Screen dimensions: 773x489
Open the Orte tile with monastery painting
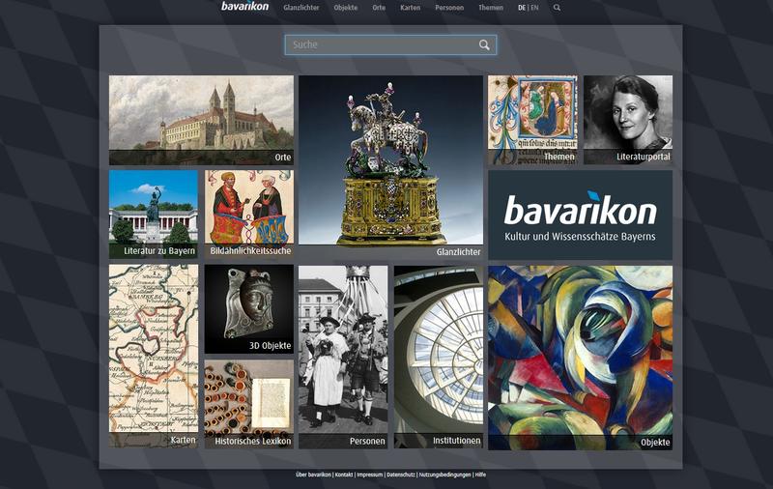(x=201, y=120)
